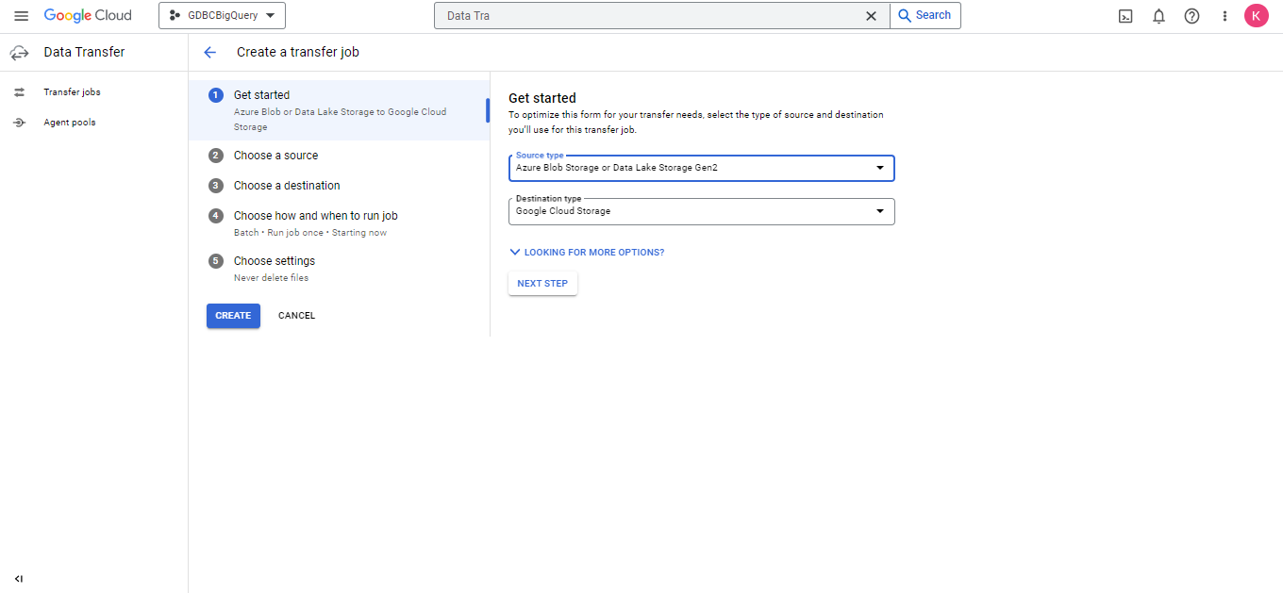The width and height of the screenshot is (1283, 593).
Task: Open the three-dot more options menu
Action: (x=1225, y=16)
